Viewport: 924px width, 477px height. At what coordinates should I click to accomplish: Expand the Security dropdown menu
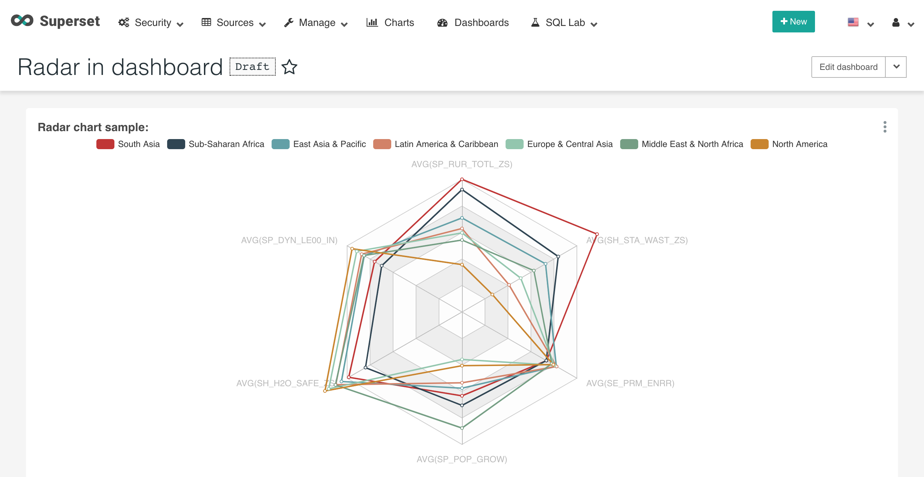[152, 22]
